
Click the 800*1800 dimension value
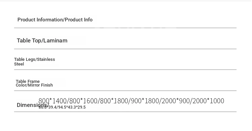[114, 101]
